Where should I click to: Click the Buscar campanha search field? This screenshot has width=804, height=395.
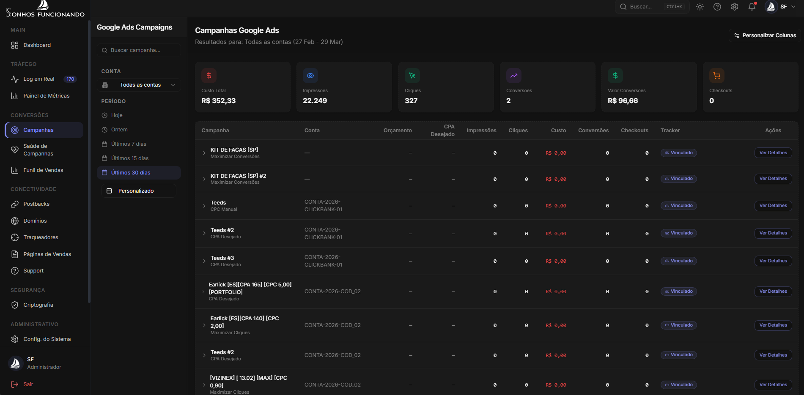click(x=139, y=50)
